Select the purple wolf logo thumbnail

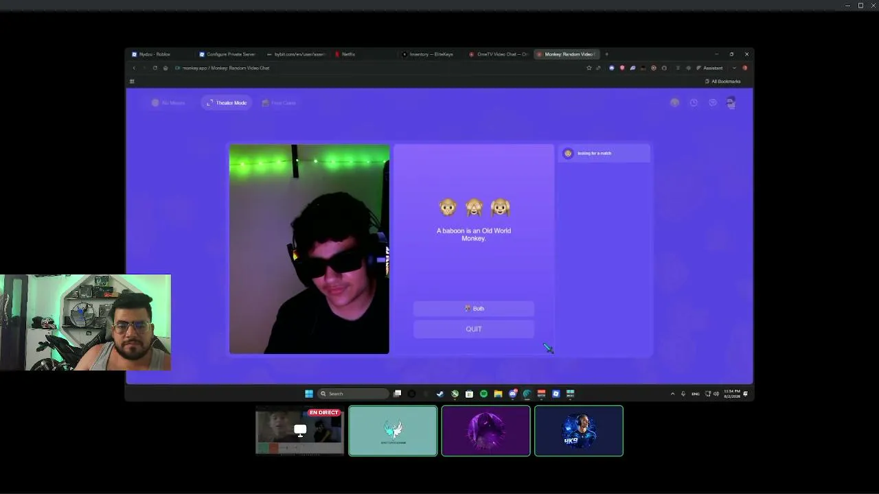pos(486,431)
